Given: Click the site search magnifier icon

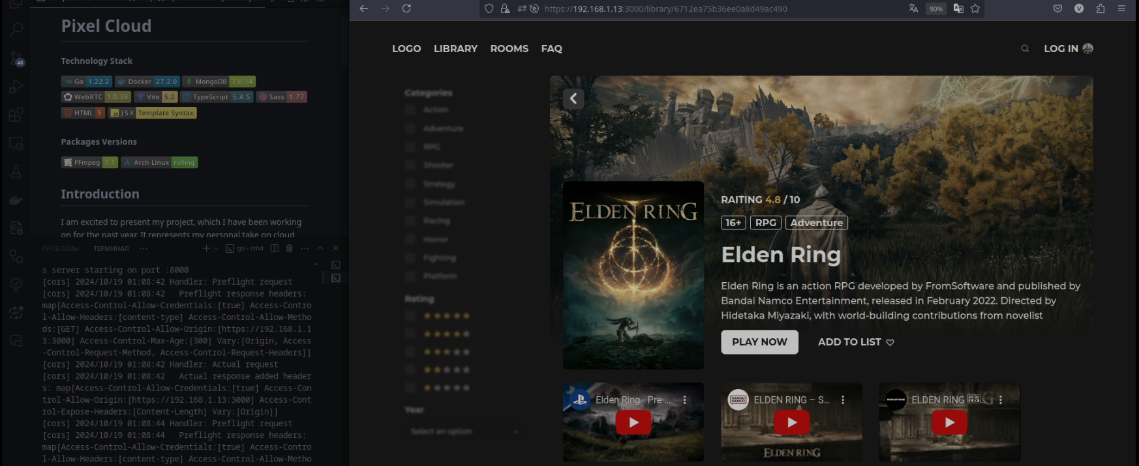Looking at the screenshot, I should [1025, 48].
